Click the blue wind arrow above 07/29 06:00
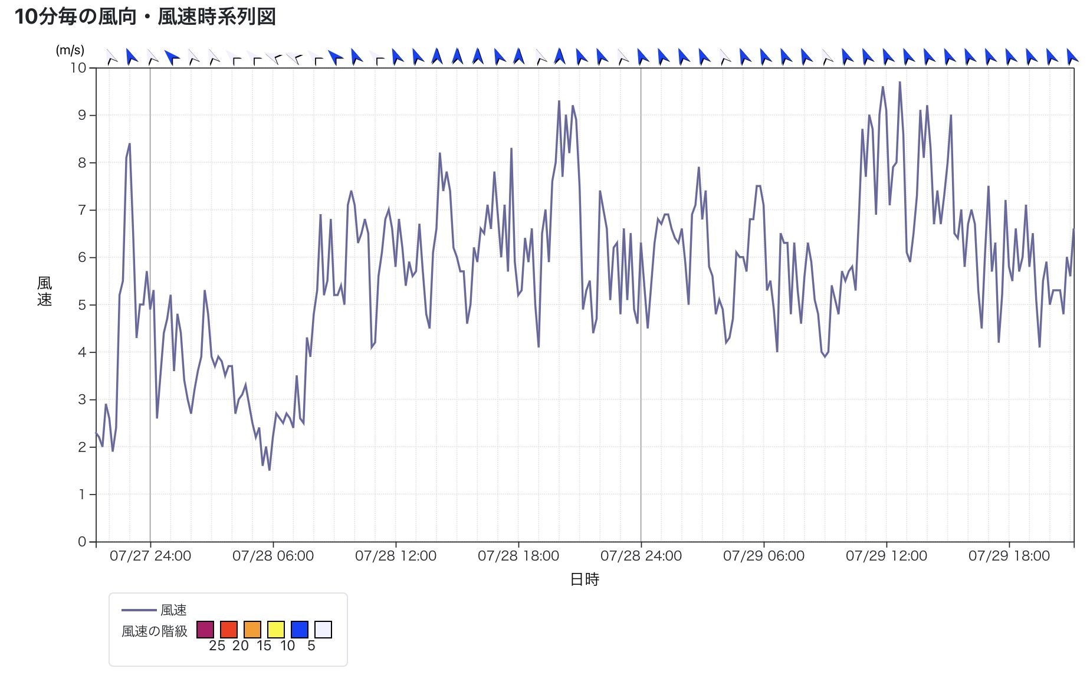This screenshot has height=678, width=1090. (766, 57)
